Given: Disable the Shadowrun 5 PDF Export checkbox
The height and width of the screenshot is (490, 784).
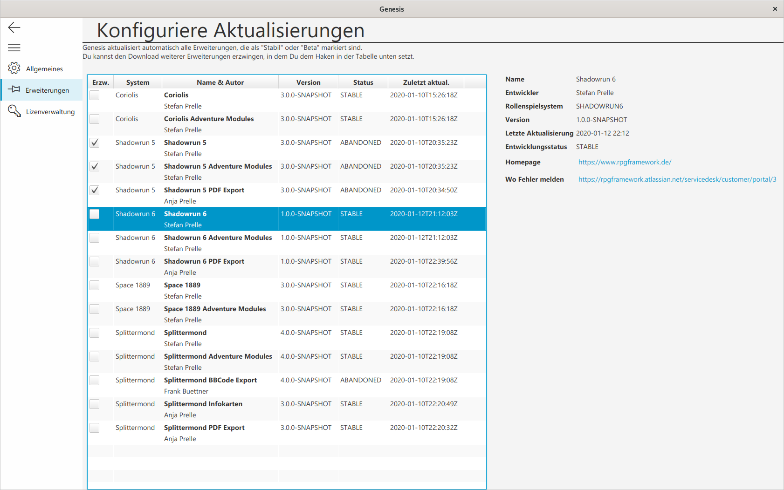Looking at the screenshot, I should [x=95, y=190].
